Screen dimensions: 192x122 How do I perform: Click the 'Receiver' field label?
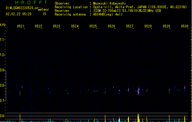click(62, 11)
